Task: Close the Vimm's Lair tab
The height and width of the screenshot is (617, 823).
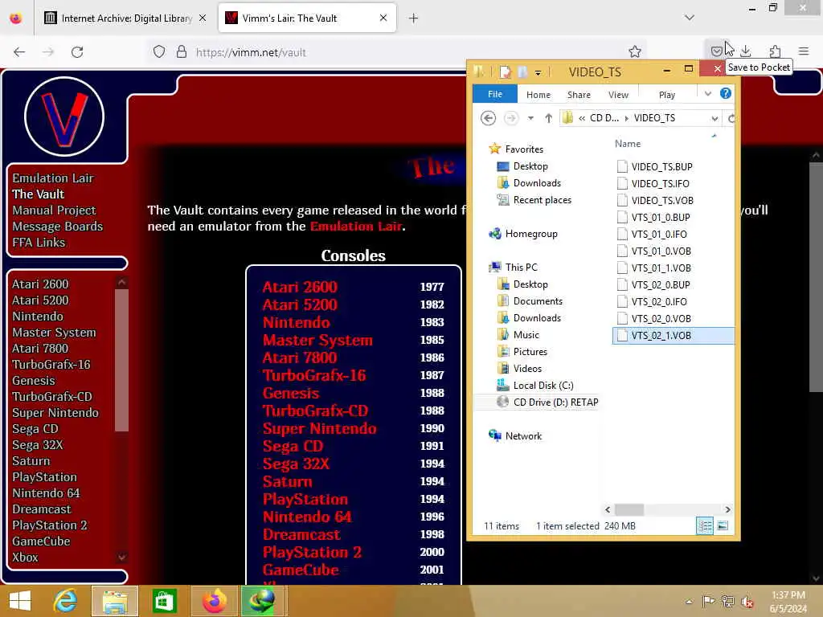Action: [383, 18]
